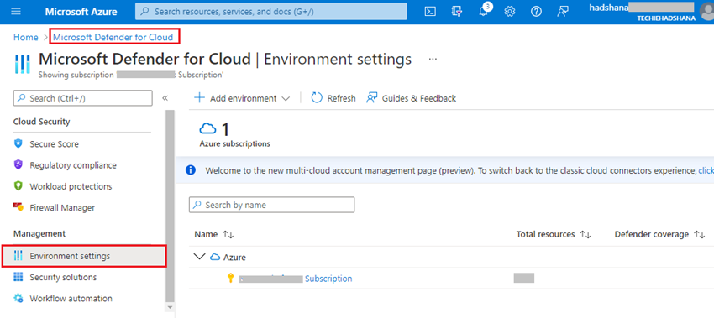
Task: Sort by Defender coverage column
Action: (x=699, y=234)
